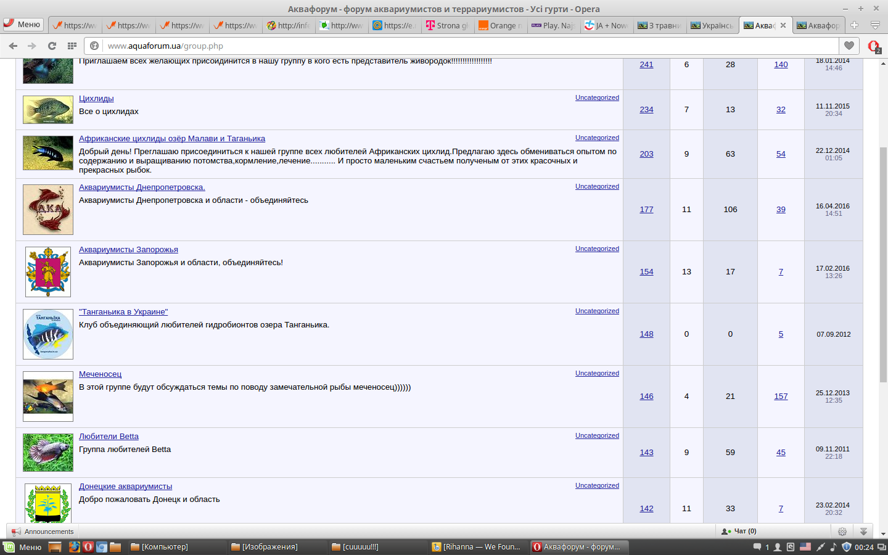
Task: Click the volume music note tray icon
Action: [x=833, y=547]
